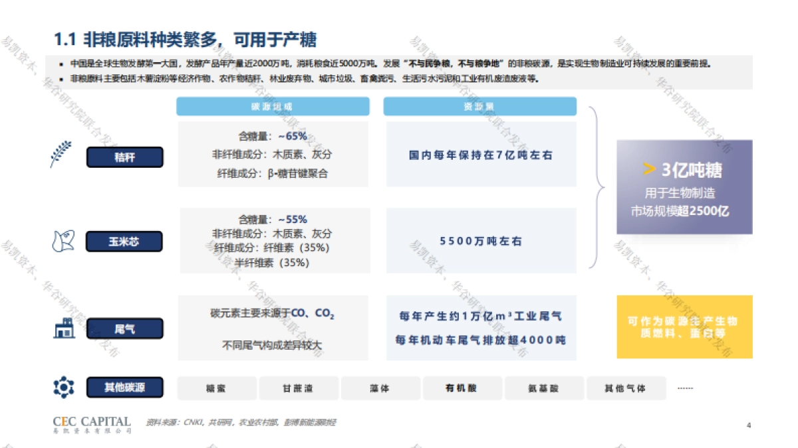Toggle the 玉米芯 label button
This screenshot has height=448, width=798.
coord(123,242)
